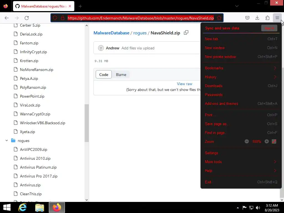Choose Print from the menu
Image resolution: width=284 pixels, height=213 pixels.
[x=241, y=115]
